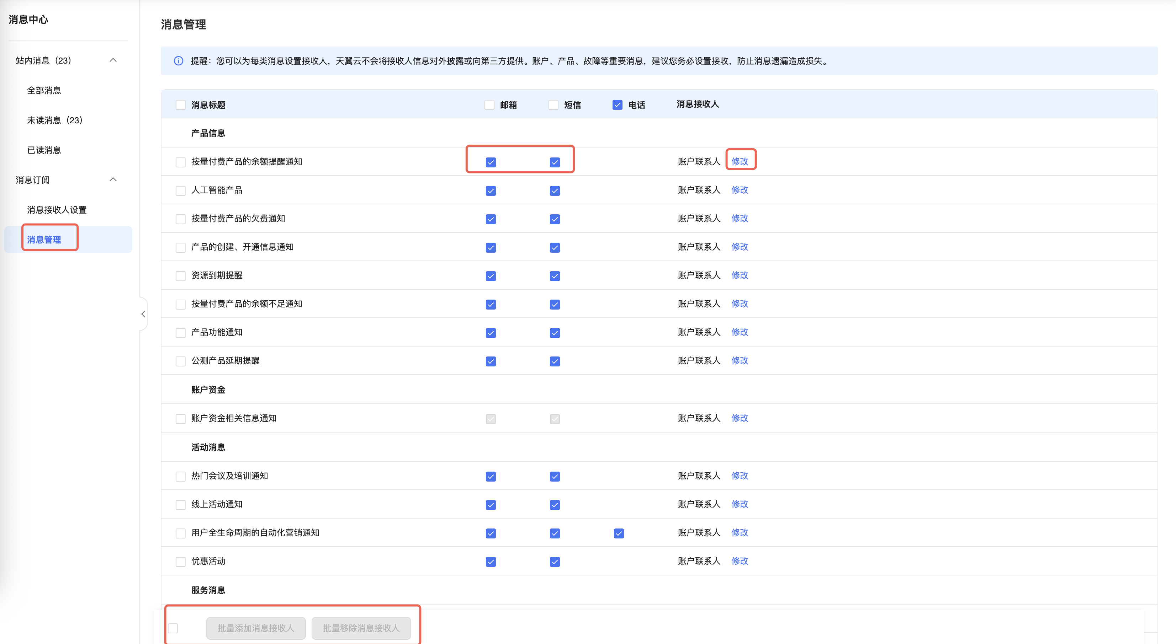Click 修改 for 按量付费产品的余额提醒通知

click(740, 161)
